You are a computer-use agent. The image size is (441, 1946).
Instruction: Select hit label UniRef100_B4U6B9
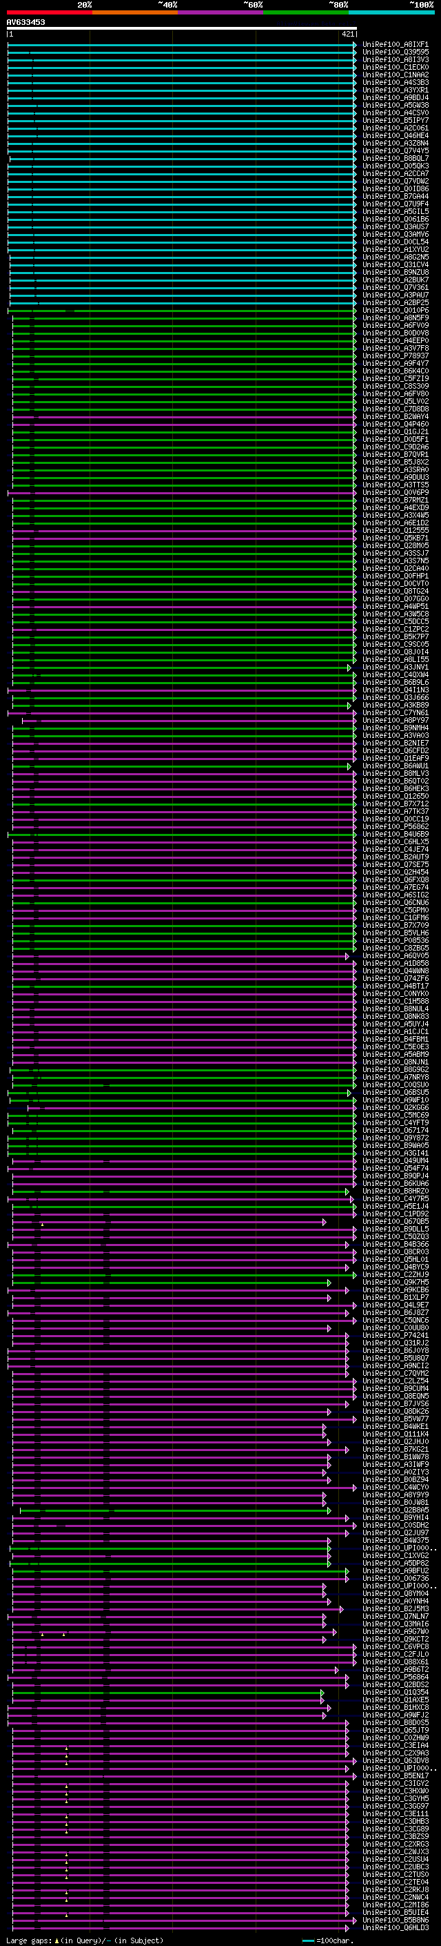(396, 834)
